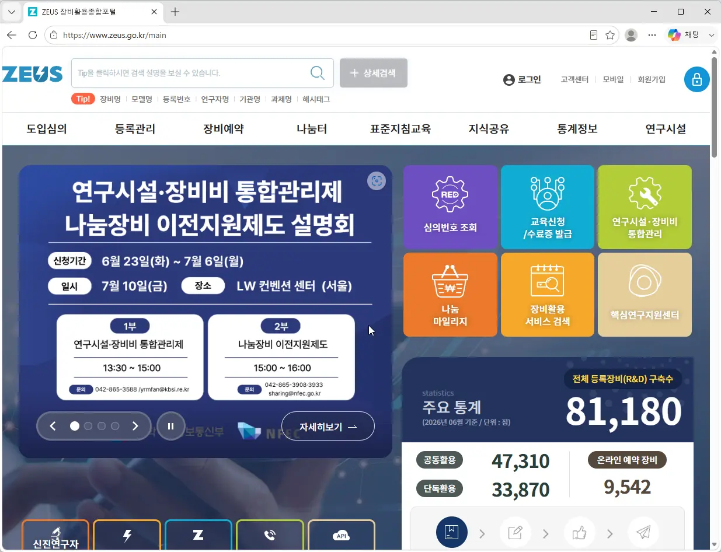Click the blue padlock icon
721x552 pixels.
click(x=697, y=79)
